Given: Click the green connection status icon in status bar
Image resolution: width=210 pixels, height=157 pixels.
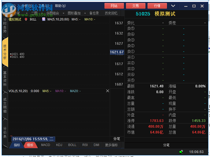Looking at the screenshot, I should point(181,151).
